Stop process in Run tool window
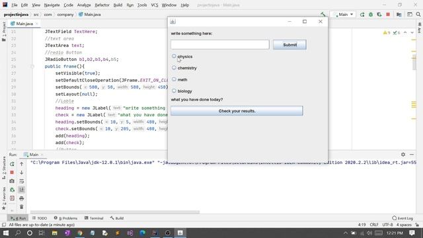 (x=12, y=173)
